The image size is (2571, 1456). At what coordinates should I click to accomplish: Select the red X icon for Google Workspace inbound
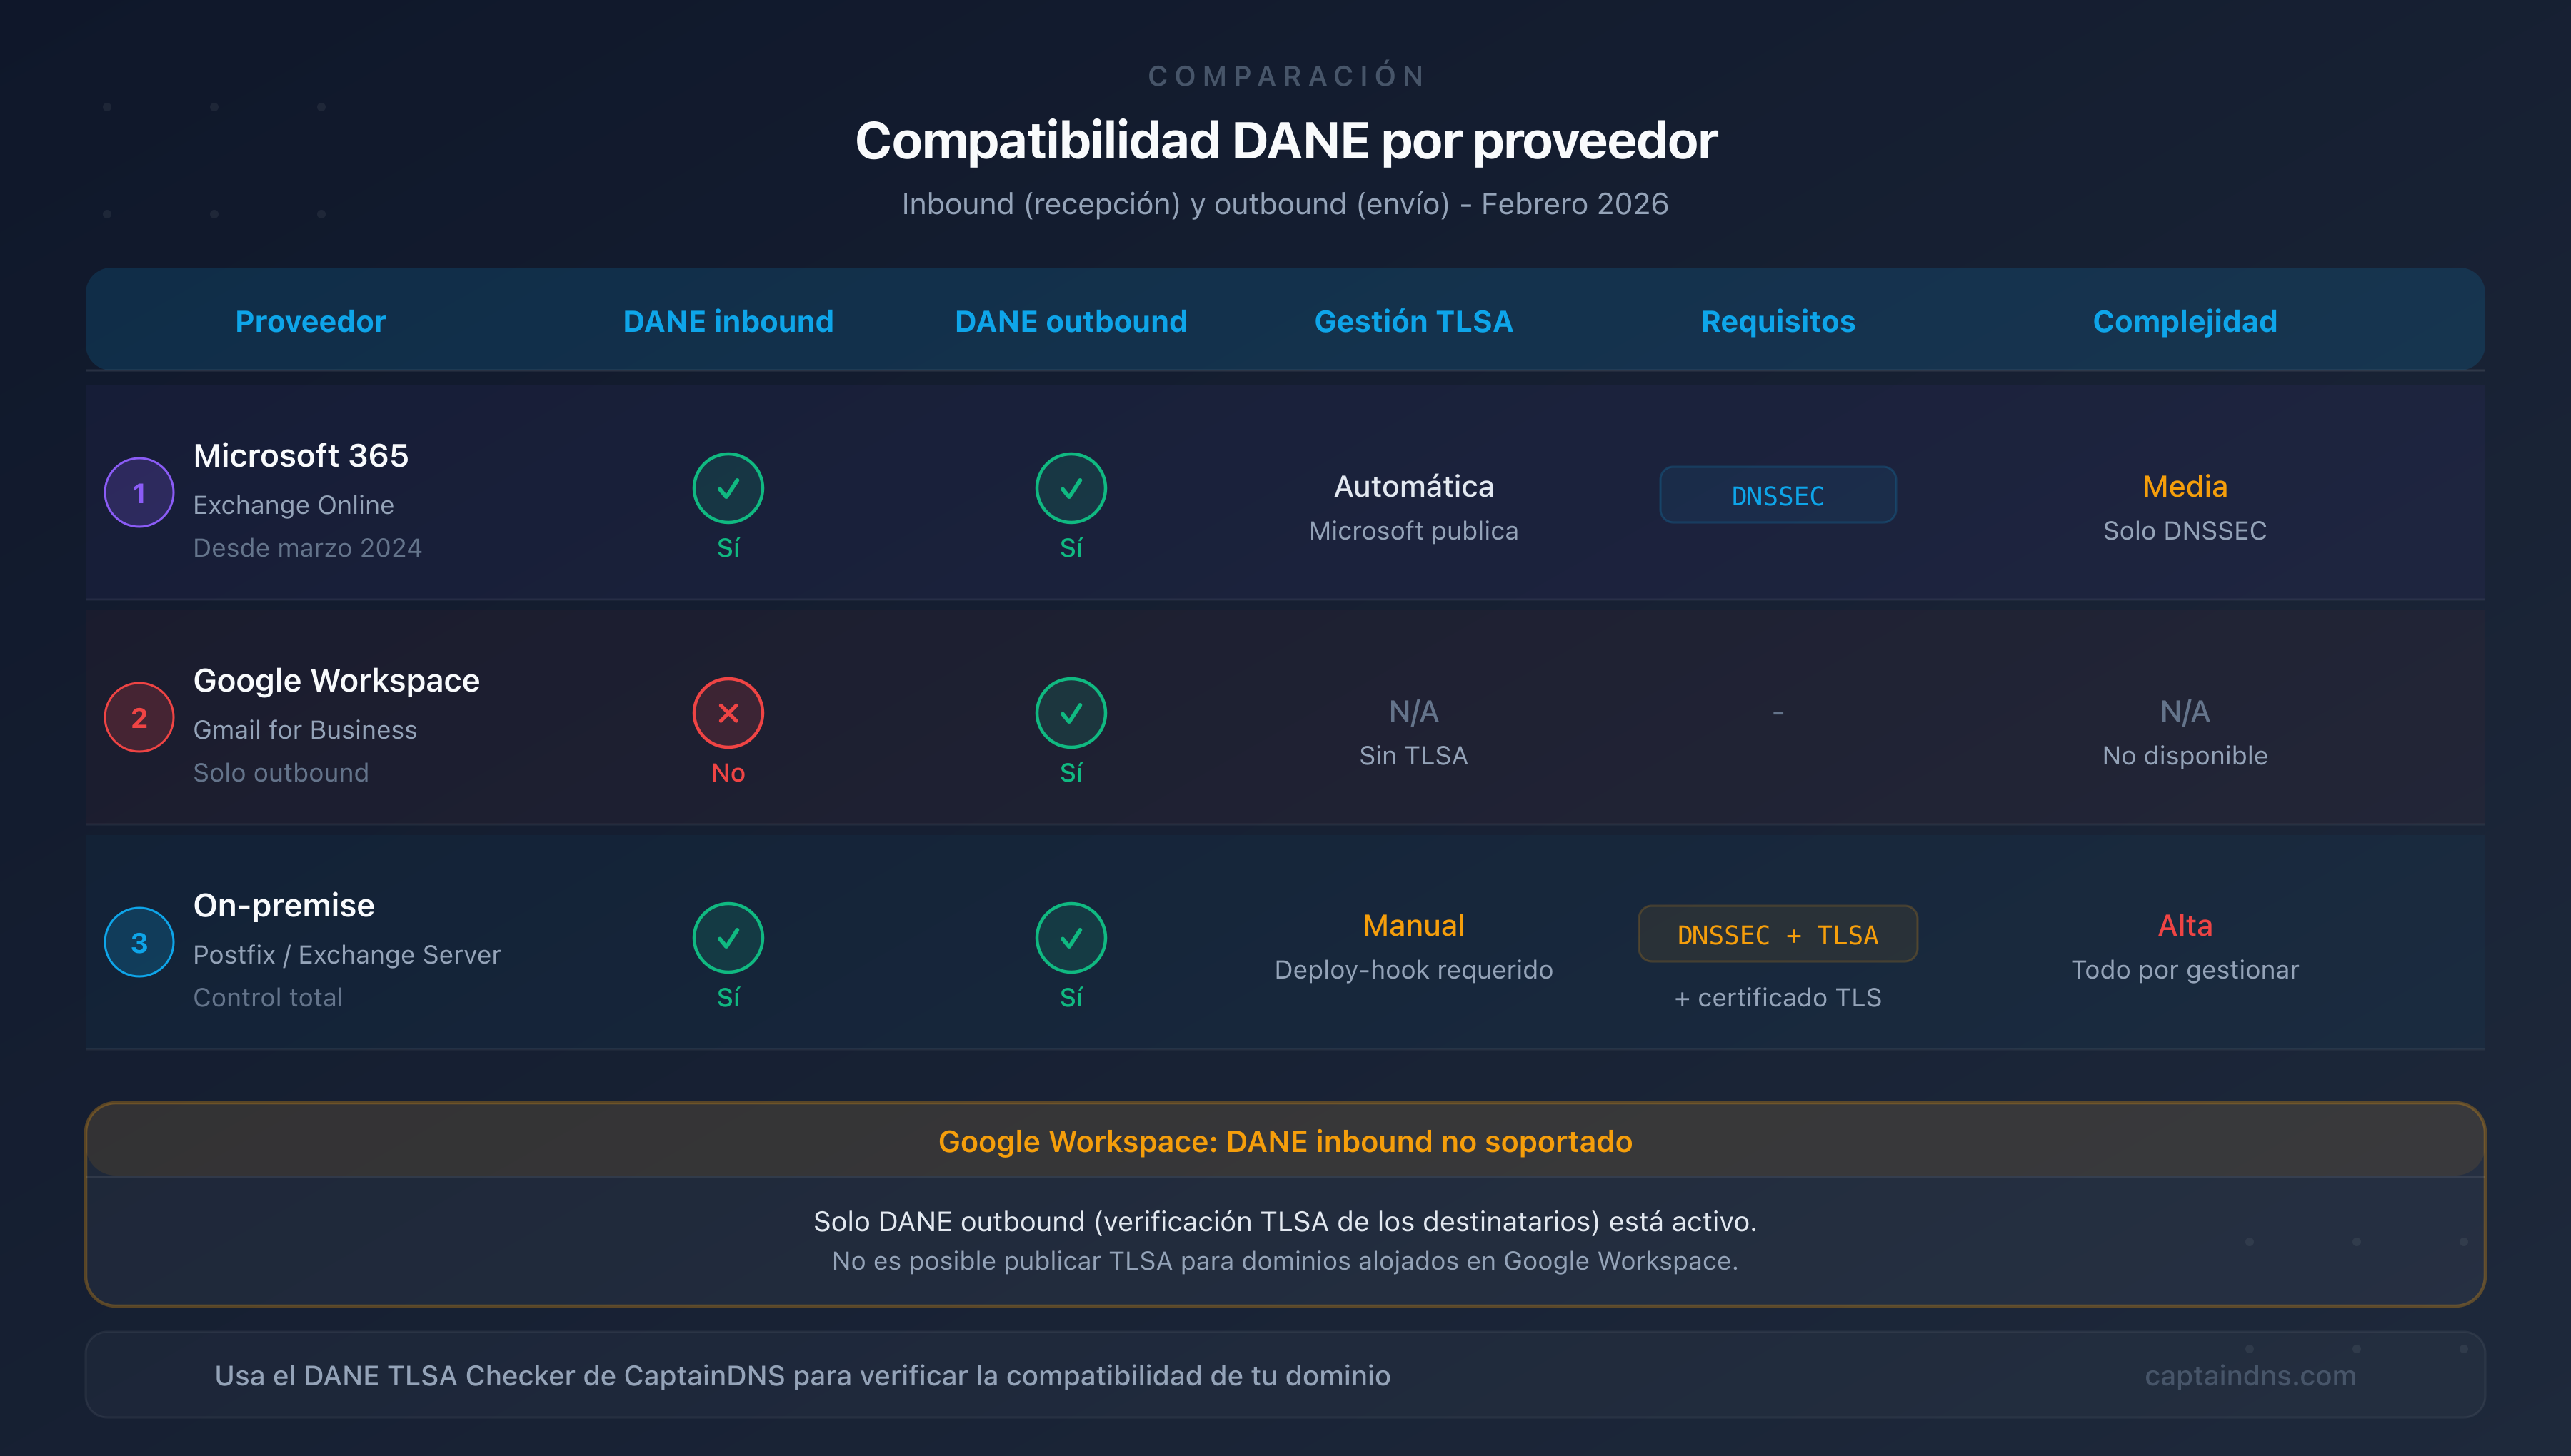pyautogui.click(x=728, y=714)
